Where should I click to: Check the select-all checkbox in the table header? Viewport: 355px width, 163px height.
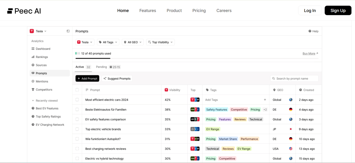click(77, 90)
